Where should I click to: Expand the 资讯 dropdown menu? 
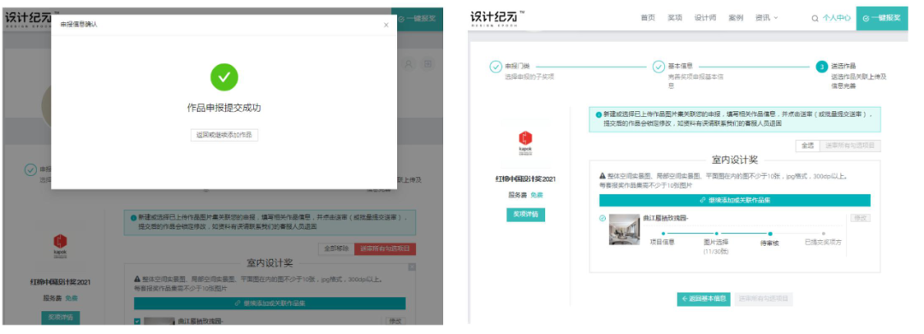767,18
